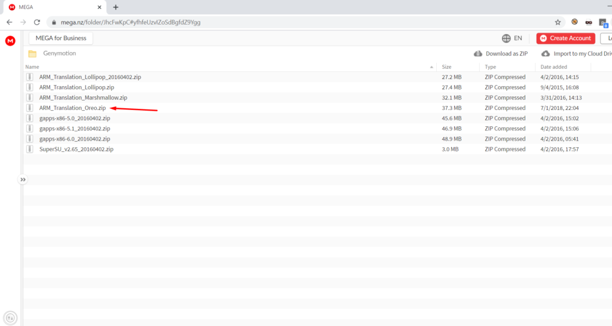Image resolution: width=612 pixels, height=326 pixels.
Task: Select ARM_Translation_Lollipop.zip file name
Action: click(76, 87)
